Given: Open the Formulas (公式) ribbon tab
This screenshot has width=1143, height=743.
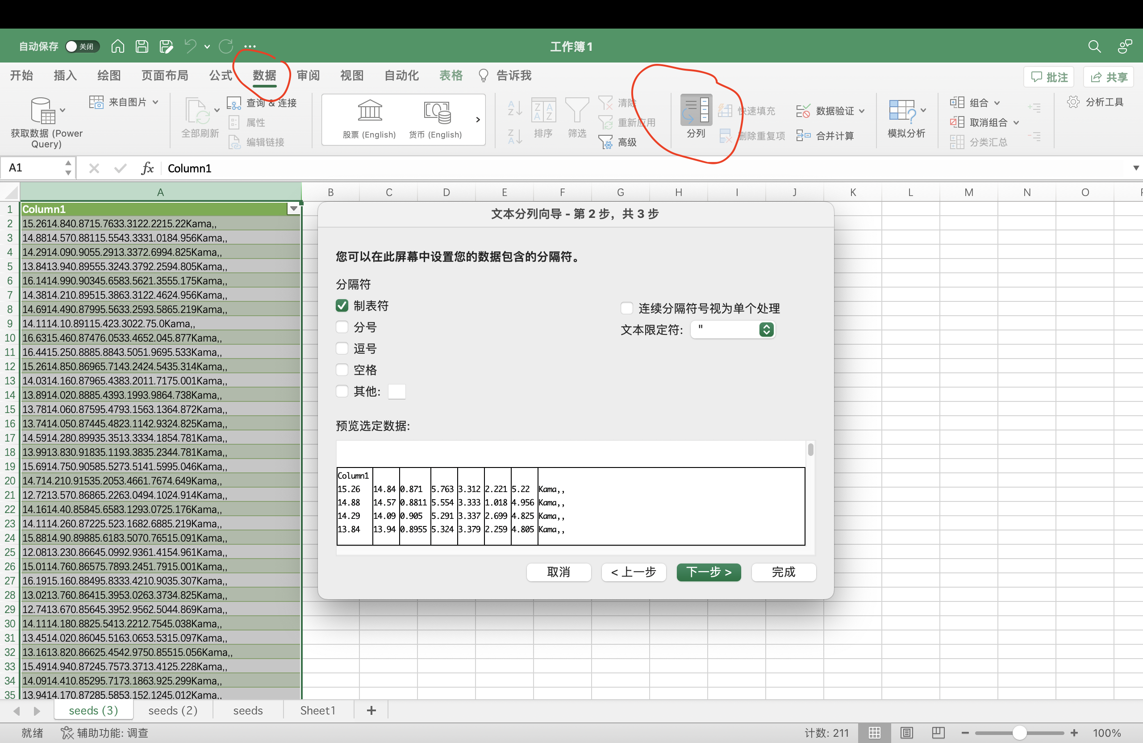Looking at the screenshot, I should 221,75.
